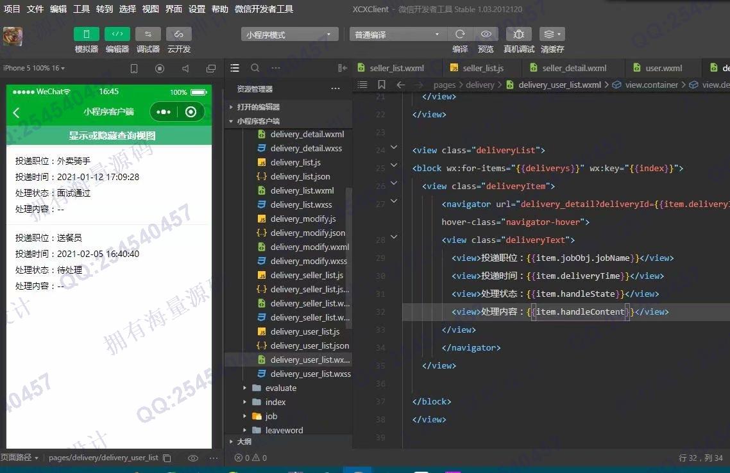Detach the simulator window icon

(211, 69)
